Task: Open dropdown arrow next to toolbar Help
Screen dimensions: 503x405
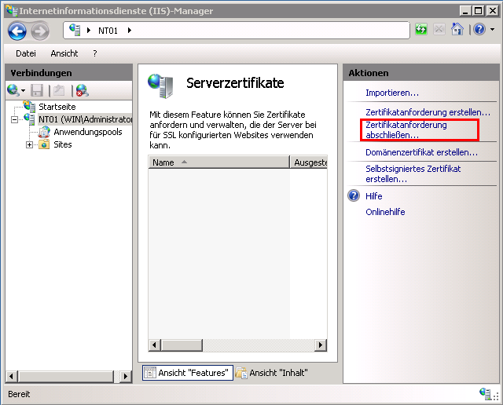Action: pyautogui.click(x=492, y=30)
